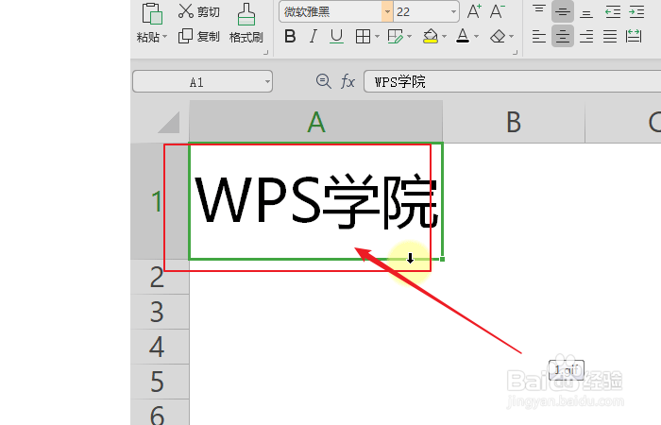Open the borders dropdown arrow
The height and width of the screenshot is (425, 661).
click(378, 37)
